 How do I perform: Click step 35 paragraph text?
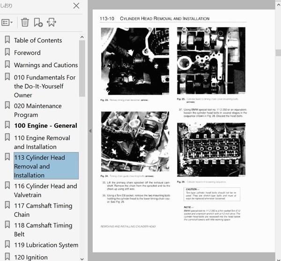pos(136,186)
